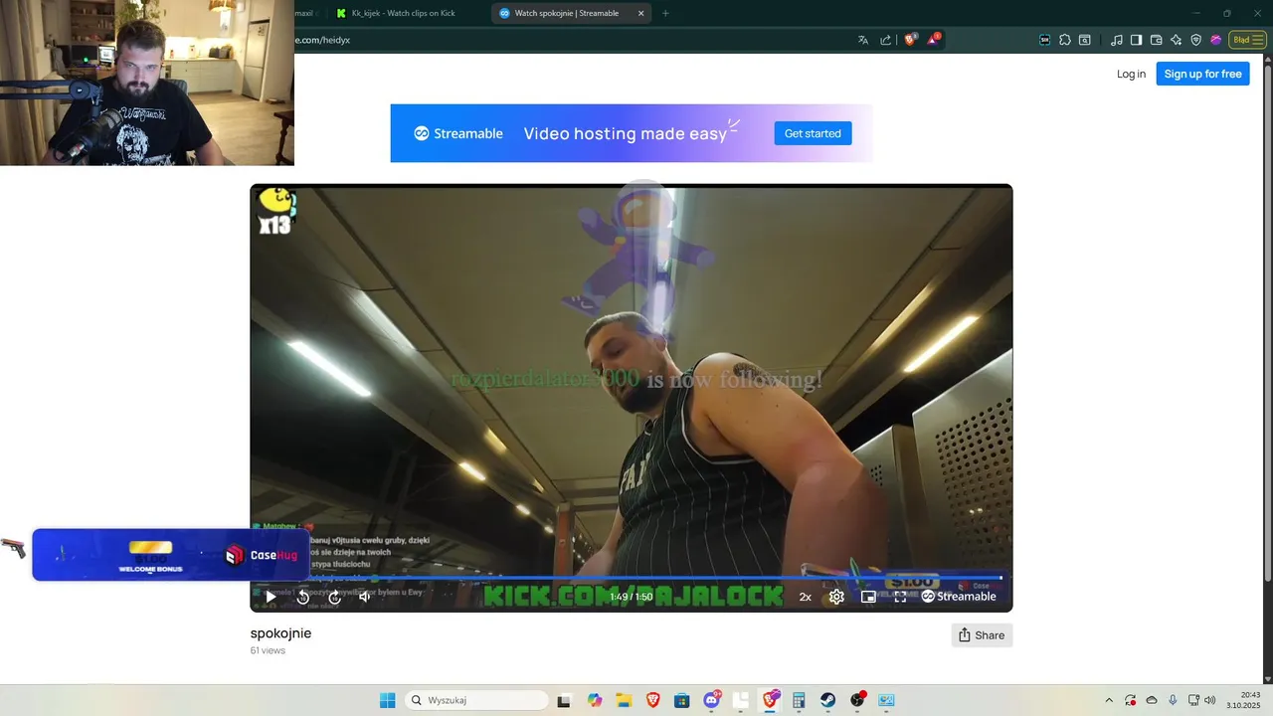Open the Leo AI sparkle icon

(1176, 40)
